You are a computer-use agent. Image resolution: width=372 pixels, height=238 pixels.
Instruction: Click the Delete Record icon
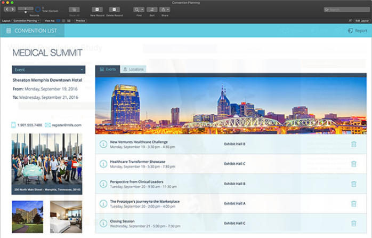click(115, 10)
